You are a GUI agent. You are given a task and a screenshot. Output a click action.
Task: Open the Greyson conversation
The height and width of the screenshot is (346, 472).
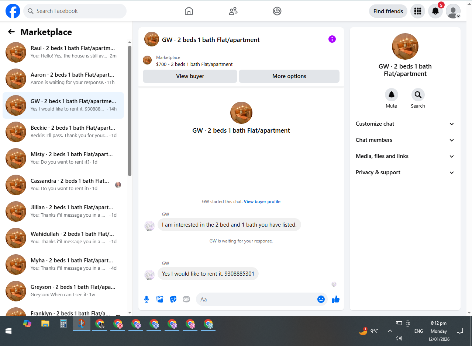(x=63, y=291)
